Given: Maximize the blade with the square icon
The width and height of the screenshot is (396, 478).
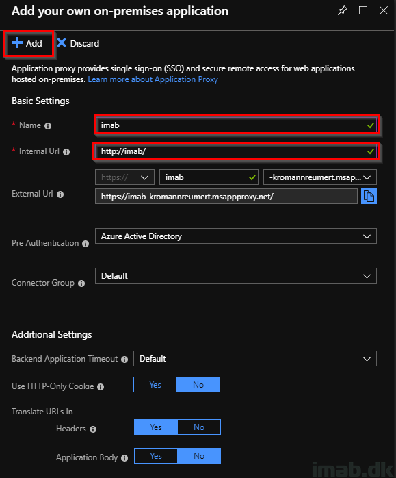Looking at the screenshot, I should tap(363, 11).
